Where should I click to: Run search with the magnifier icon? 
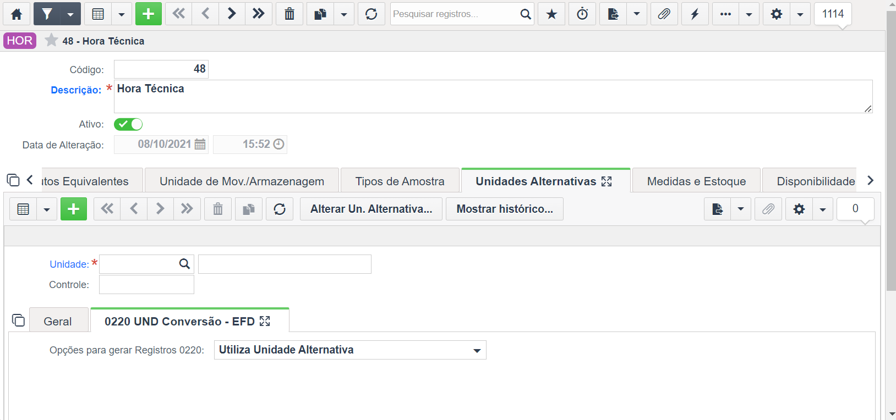tap(526, 14)
